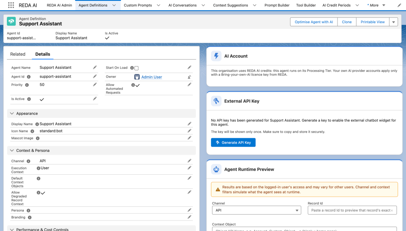
Task: Open the Agent Definitions tab dropdown arrow
Action: coord(114,5)
